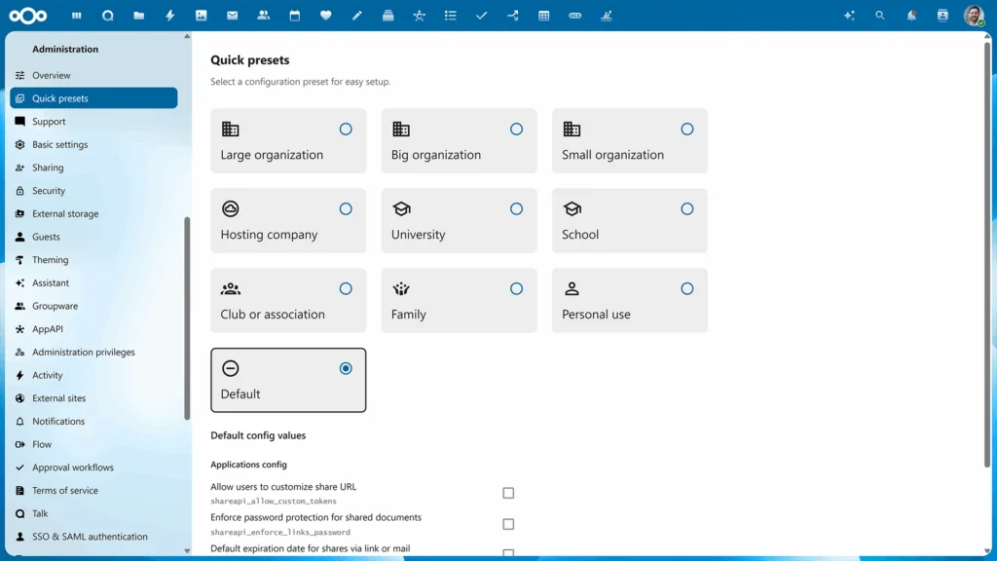Open unified search magnifier icon

(880, 16)
